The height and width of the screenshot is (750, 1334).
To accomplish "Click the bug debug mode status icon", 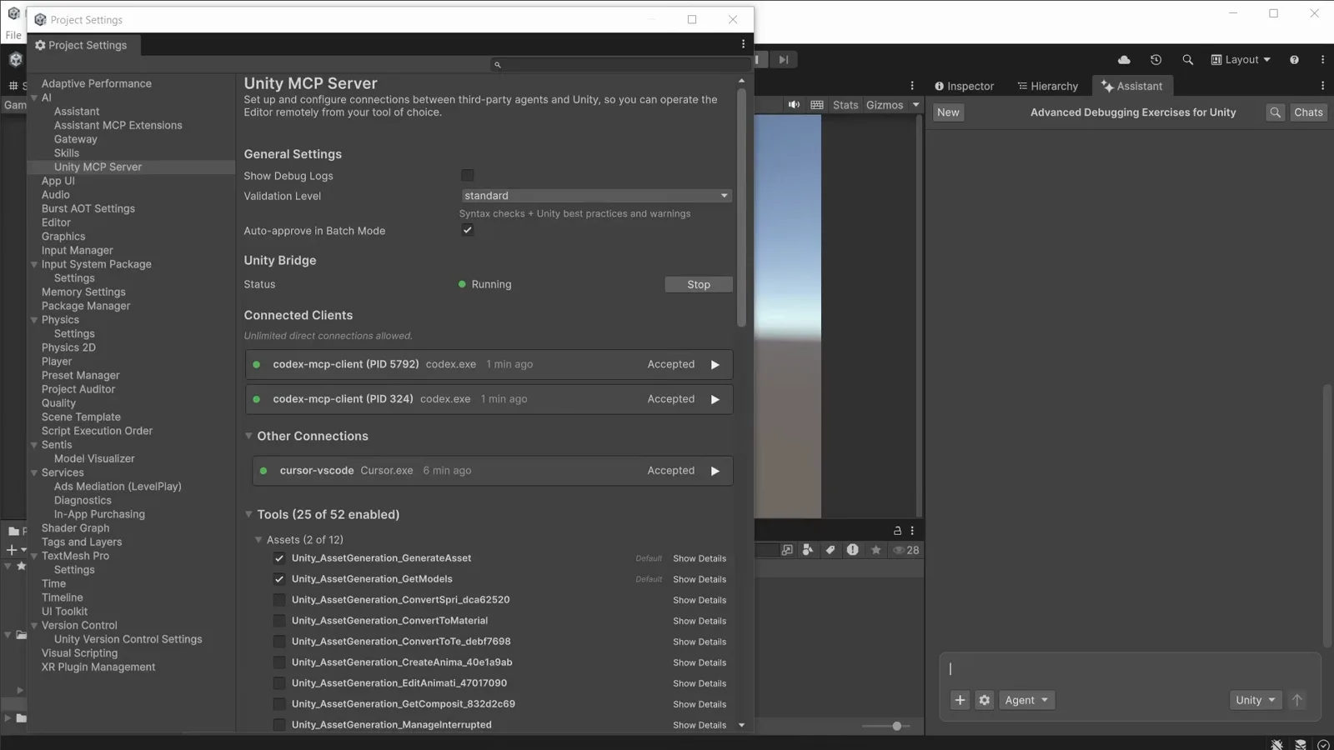I will point(1276,744).
